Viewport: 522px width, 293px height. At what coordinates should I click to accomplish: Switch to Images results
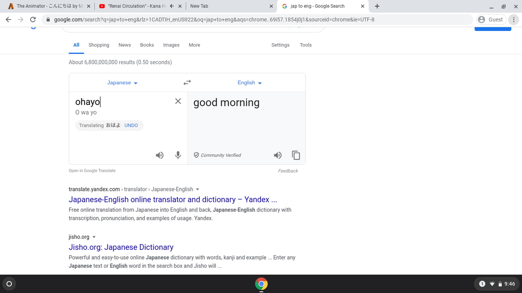click(171, 45)
